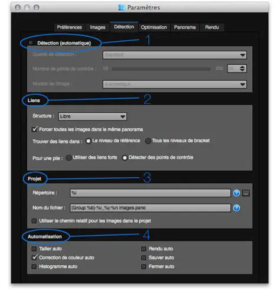Viewport: 280px width, 290px height.
Task: Expand the Structure dropdown set to Libre
Action: 93,116
